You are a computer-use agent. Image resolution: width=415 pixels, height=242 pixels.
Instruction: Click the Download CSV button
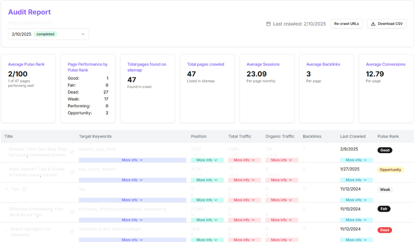pos(387,24)
